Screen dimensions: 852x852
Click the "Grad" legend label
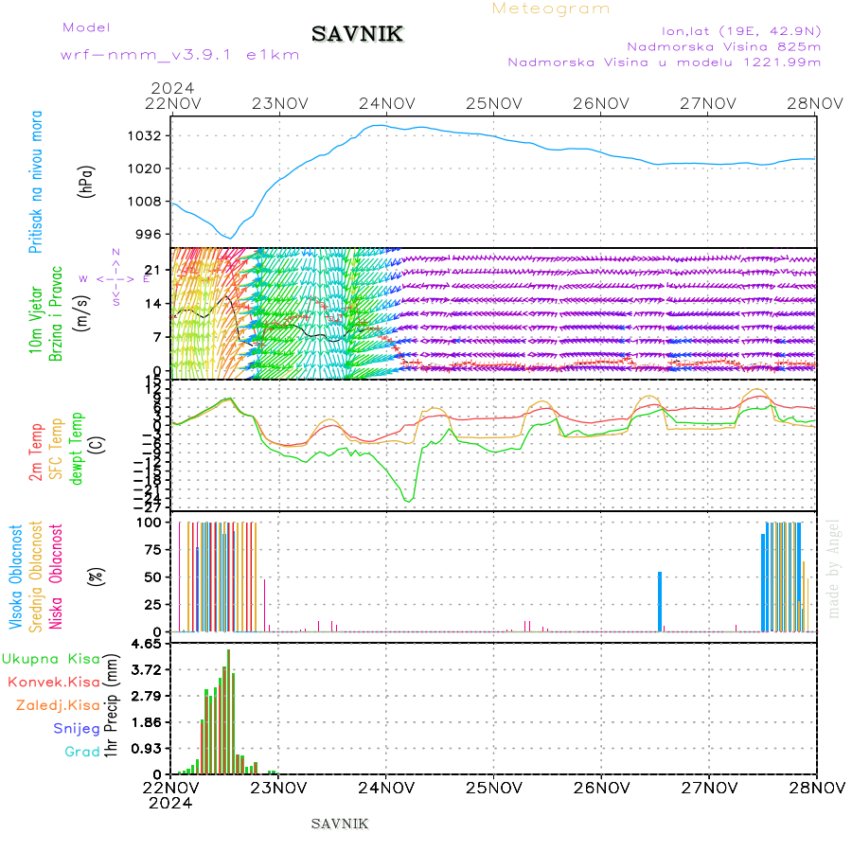click(x=82, y=752)
